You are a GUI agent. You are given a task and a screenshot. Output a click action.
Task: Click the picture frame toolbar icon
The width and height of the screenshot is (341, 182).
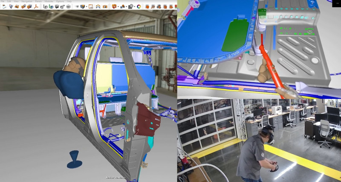(90, 6)
